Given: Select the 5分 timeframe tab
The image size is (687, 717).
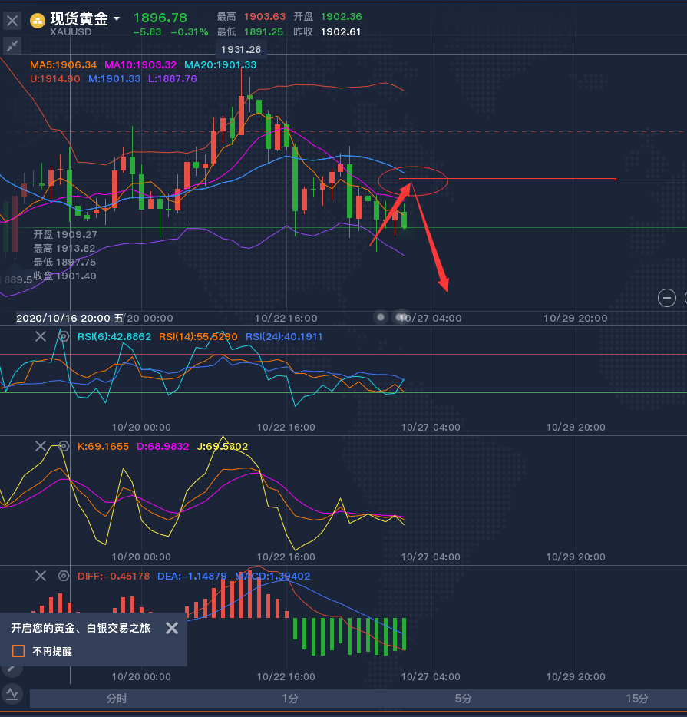Looking at the screenshot, I should [463, 699].
